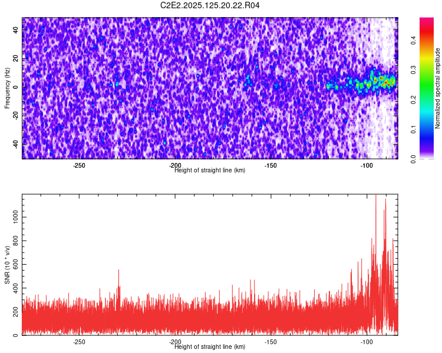Click the -20 Hz frequency tick label
The width and height of the screenshot is (442, 353).
(x=15, y=115)
